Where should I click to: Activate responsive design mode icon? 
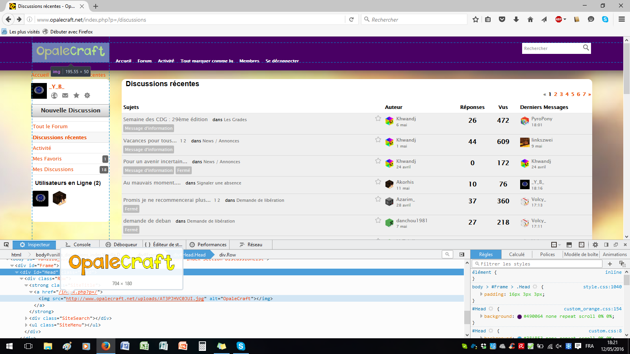(582, 245)
